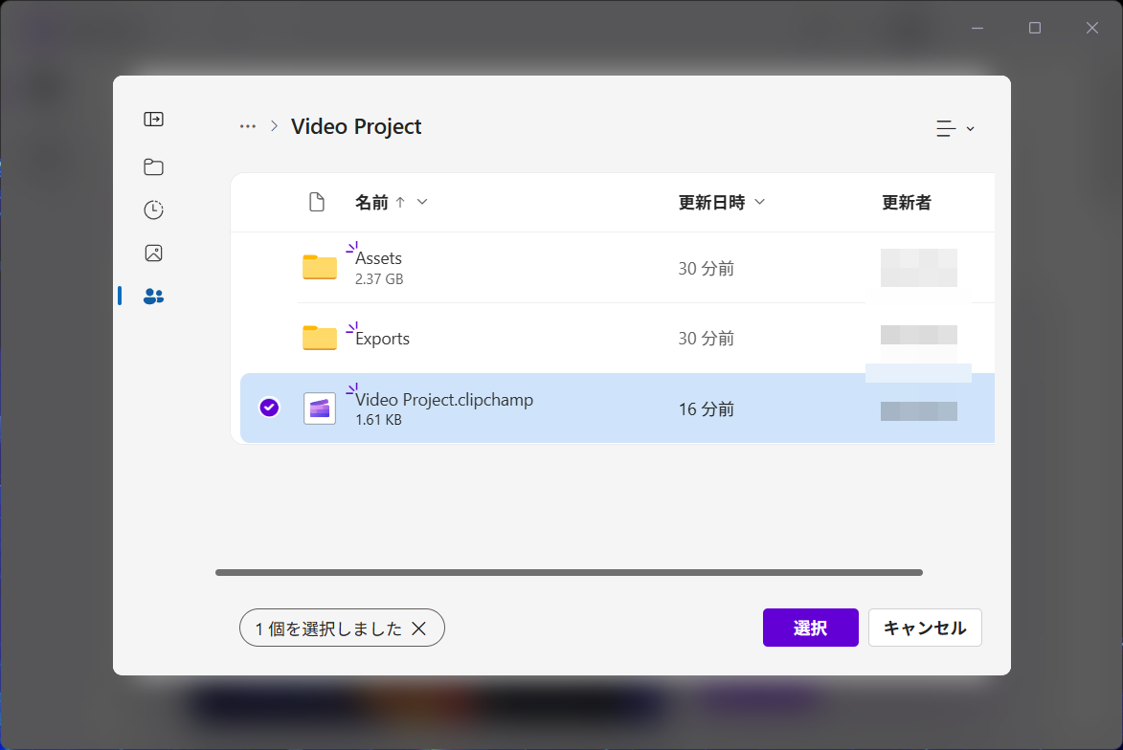Confirm with the 選択 button
The width and height of the screenshot is (1123, 750).
tap(810, 628)
